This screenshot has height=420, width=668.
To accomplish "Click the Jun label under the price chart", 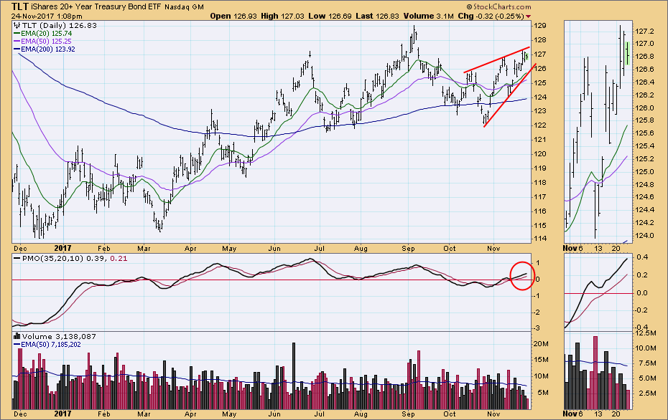I will point(274,248).
